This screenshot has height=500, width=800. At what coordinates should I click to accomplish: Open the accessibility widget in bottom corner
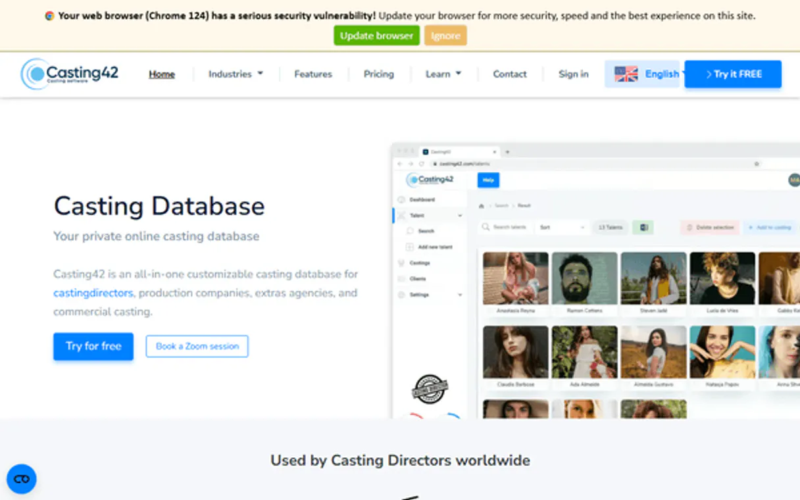(x=22, y=479)
